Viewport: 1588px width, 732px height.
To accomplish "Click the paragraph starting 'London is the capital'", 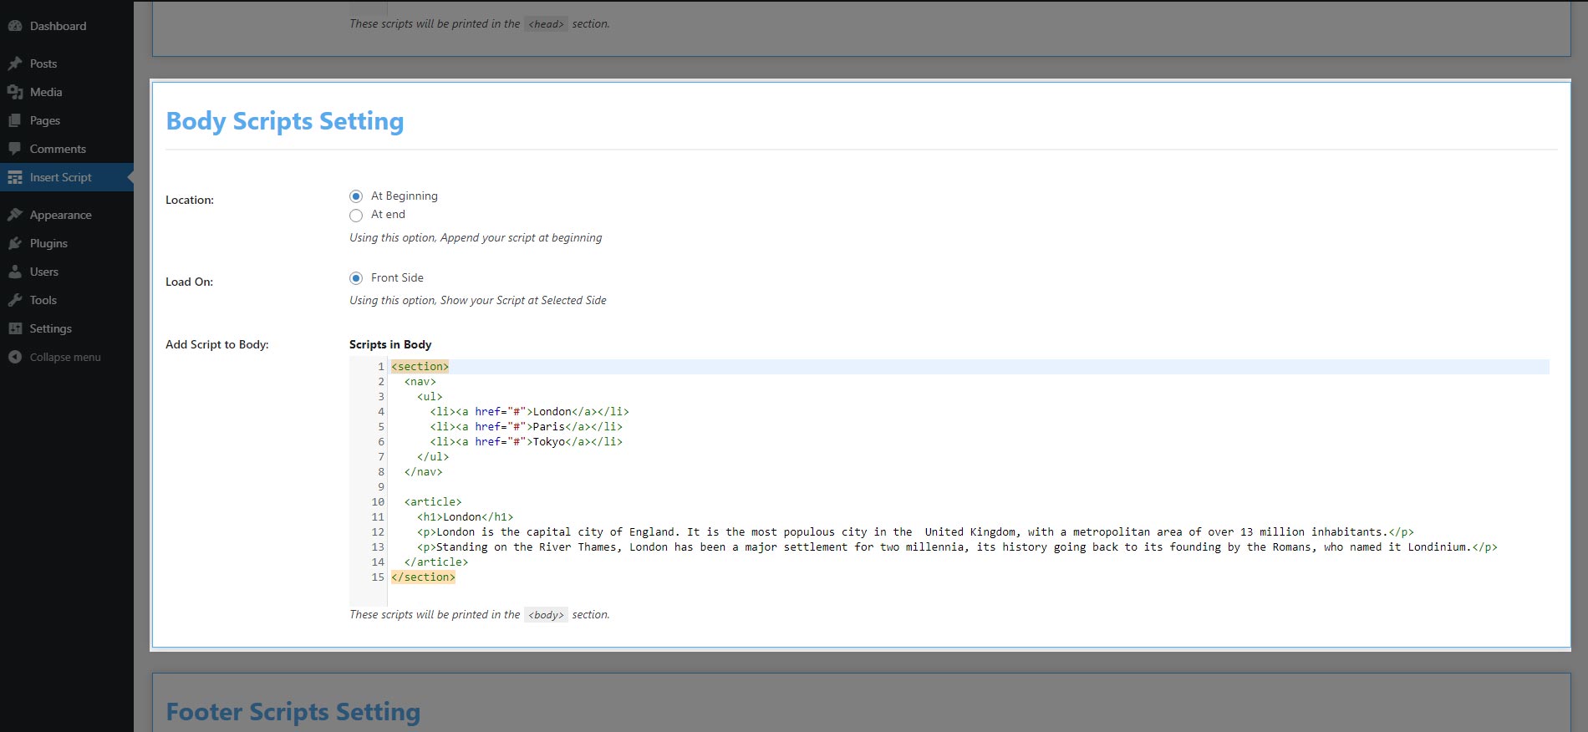I will click(x=915, y=532).
